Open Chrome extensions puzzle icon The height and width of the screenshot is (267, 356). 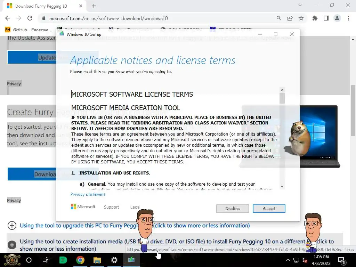pyautogui.click(x=315, y=18)
